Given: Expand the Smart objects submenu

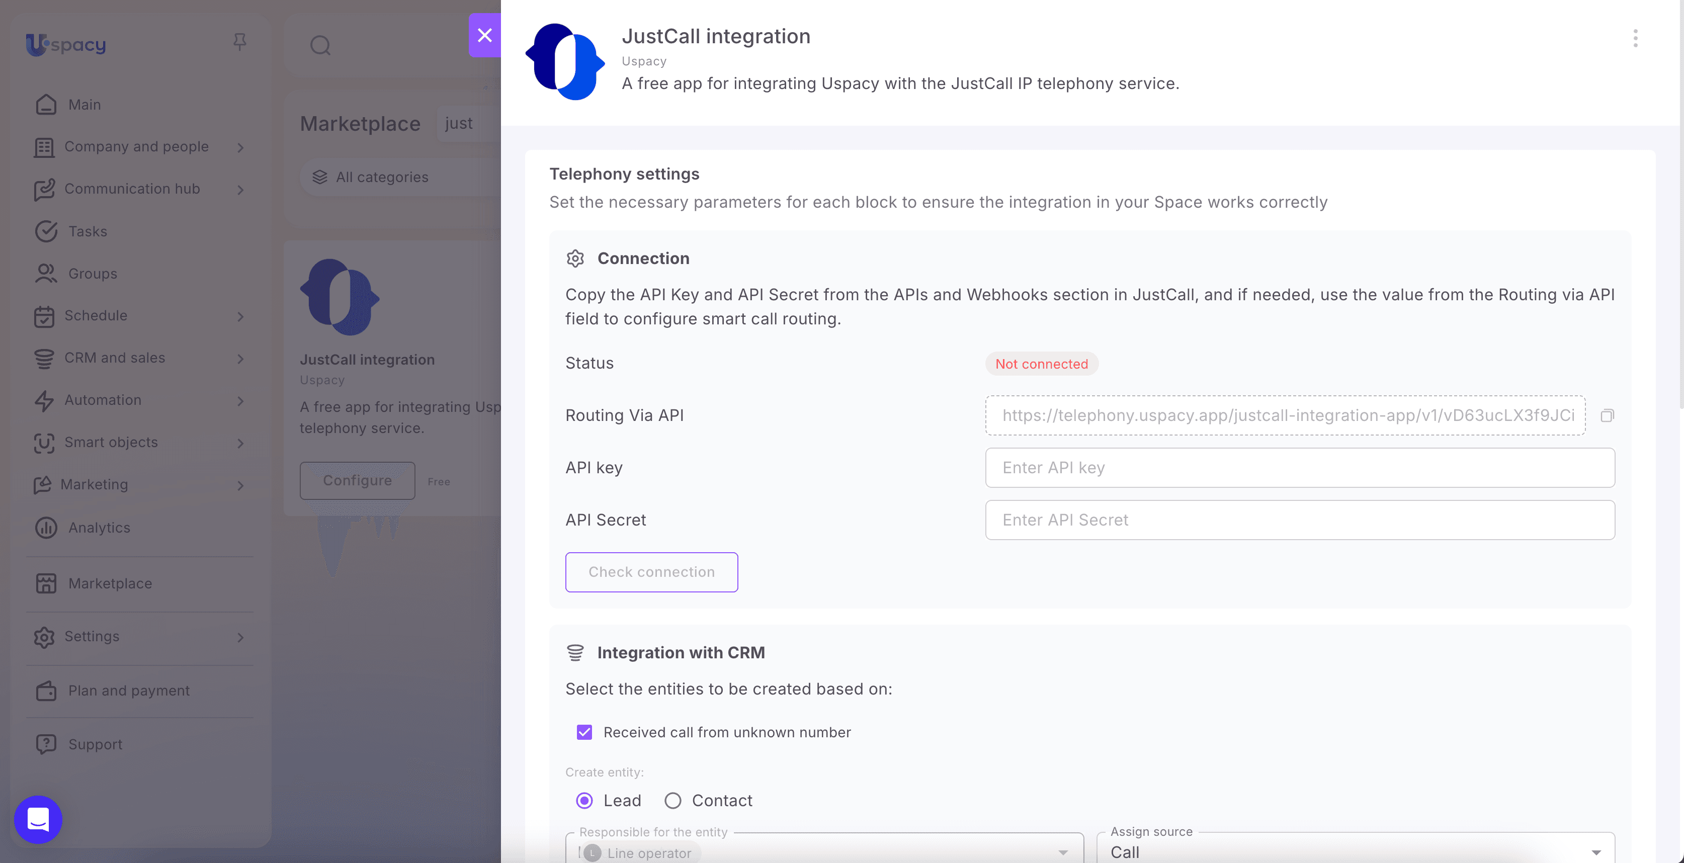Looking at the screenshot, I should [x=240, y=444].
